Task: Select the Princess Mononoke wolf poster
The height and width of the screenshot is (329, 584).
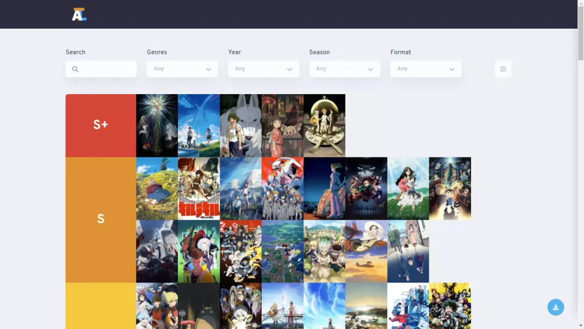Action: (x=241, y=126)
